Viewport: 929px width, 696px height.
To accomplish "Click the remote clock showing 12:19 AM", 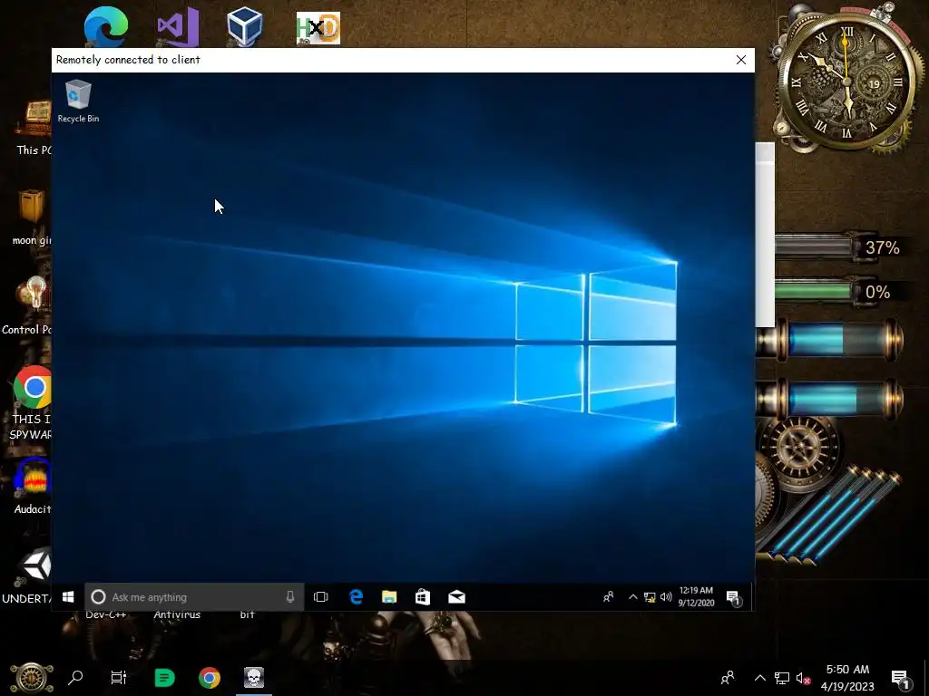I will pyautogui.click(x=696, y=596).
